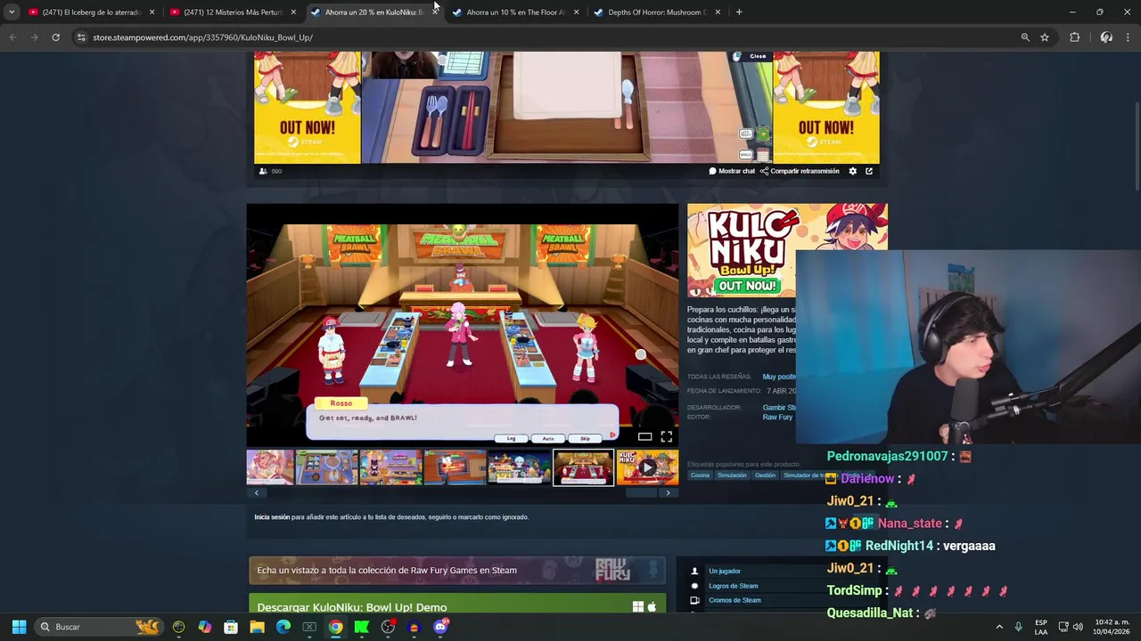The image size is (1141, 641).
Task: Show hidden system tray icons
Action: click(x=999, y=627)
